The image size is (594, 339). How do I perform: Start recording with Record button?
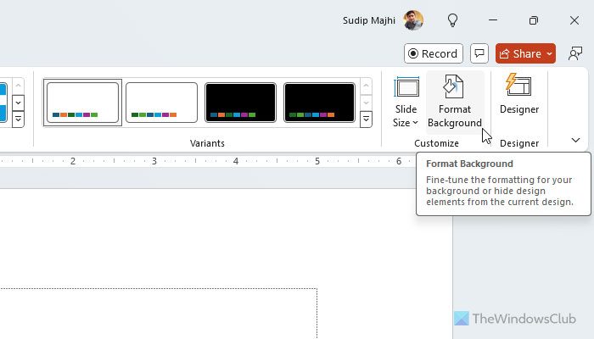(x=434, y=53)
